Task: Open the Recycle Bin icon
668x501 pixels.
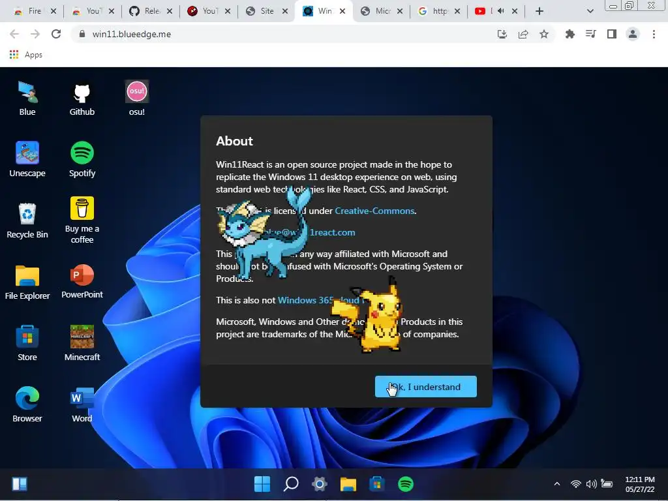Action: tap(27, 220)
